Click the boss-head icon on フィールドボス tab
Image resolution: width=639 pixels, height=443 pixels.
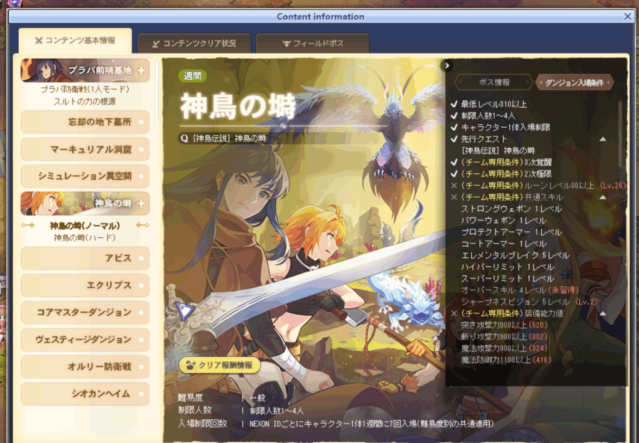[286, 44]
